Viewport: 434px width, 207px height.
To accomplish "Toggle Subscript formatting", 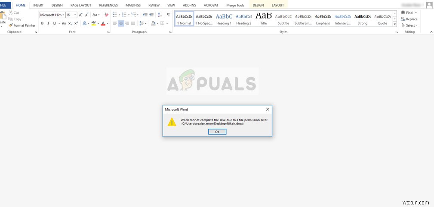I will click(x=70, y=23).
